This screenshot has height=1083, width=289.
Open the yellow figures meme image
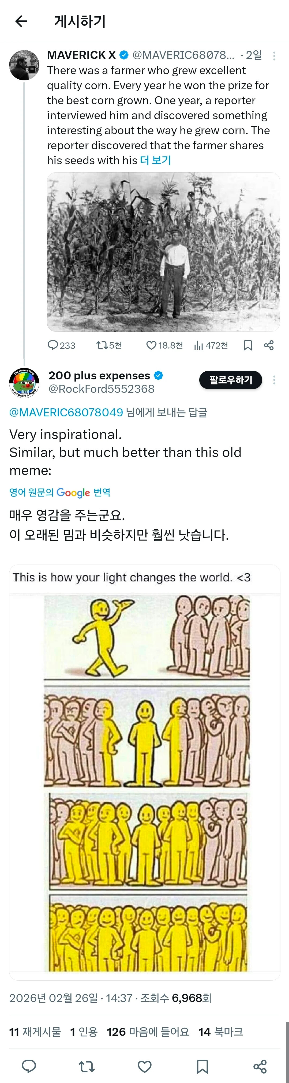(145, 782)
